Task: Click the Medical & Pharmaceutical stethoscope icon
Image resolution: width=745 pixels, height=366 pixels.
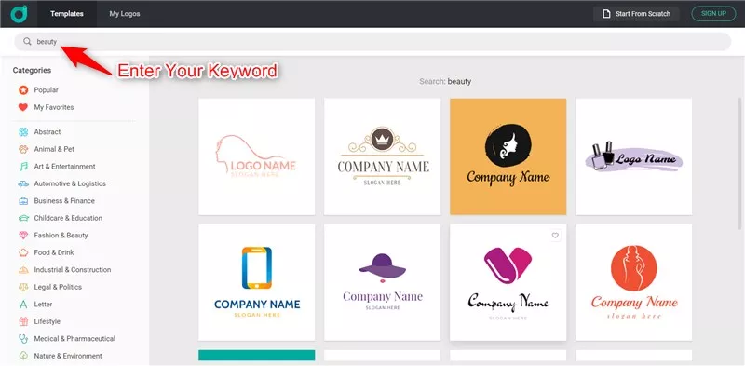Action: point(23,338)
